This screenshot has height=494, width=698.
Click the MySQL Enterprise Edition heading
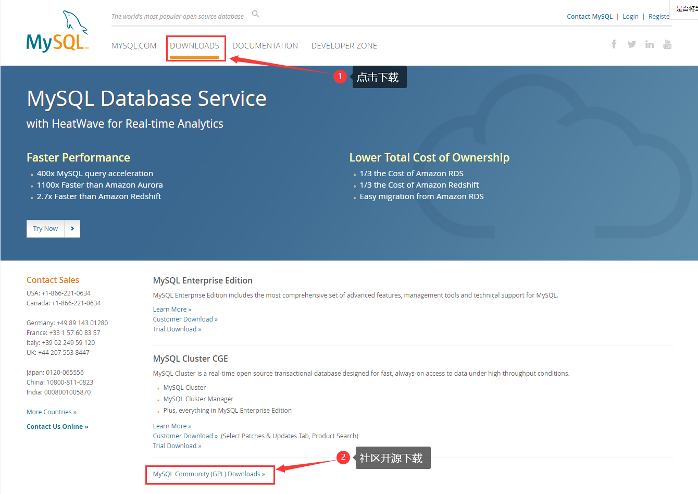click(x=203, y=280)
